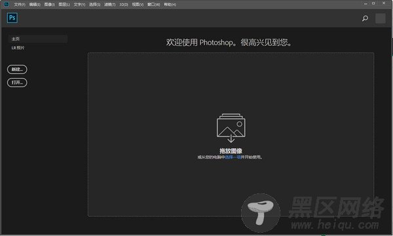Click the 新建... (New) button

17,69
